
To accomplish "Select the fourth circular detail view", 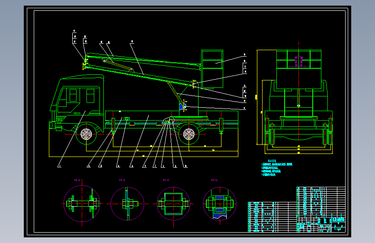I will point(220,204).
